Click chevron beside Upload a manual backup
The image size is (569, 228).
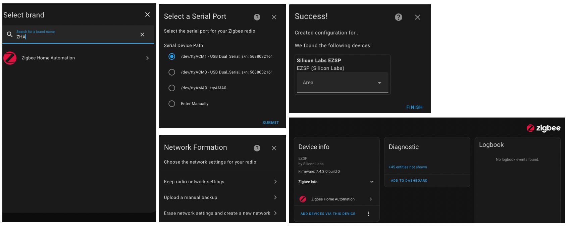point(275,197)
